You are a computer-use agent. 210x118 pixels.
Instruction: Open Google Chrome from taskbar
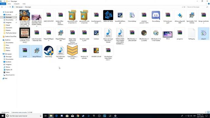pos(78,116)
